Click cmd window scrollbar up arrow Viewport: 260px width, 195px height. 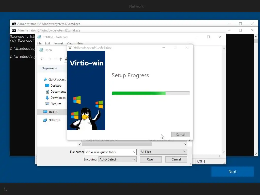[x=256, y=37]
